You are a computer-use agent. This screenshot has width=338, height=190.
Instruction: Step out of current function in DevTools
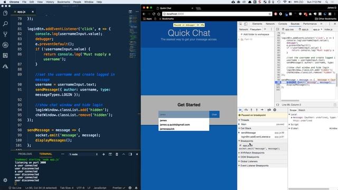257,110
